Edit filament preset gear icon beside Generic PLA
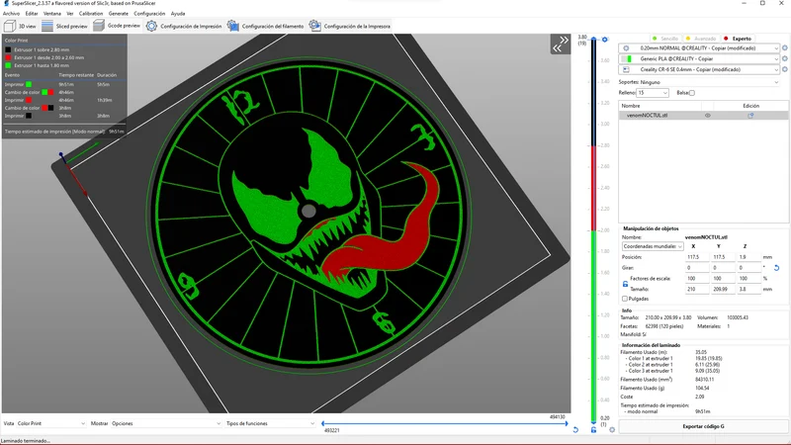 (785, 58)
